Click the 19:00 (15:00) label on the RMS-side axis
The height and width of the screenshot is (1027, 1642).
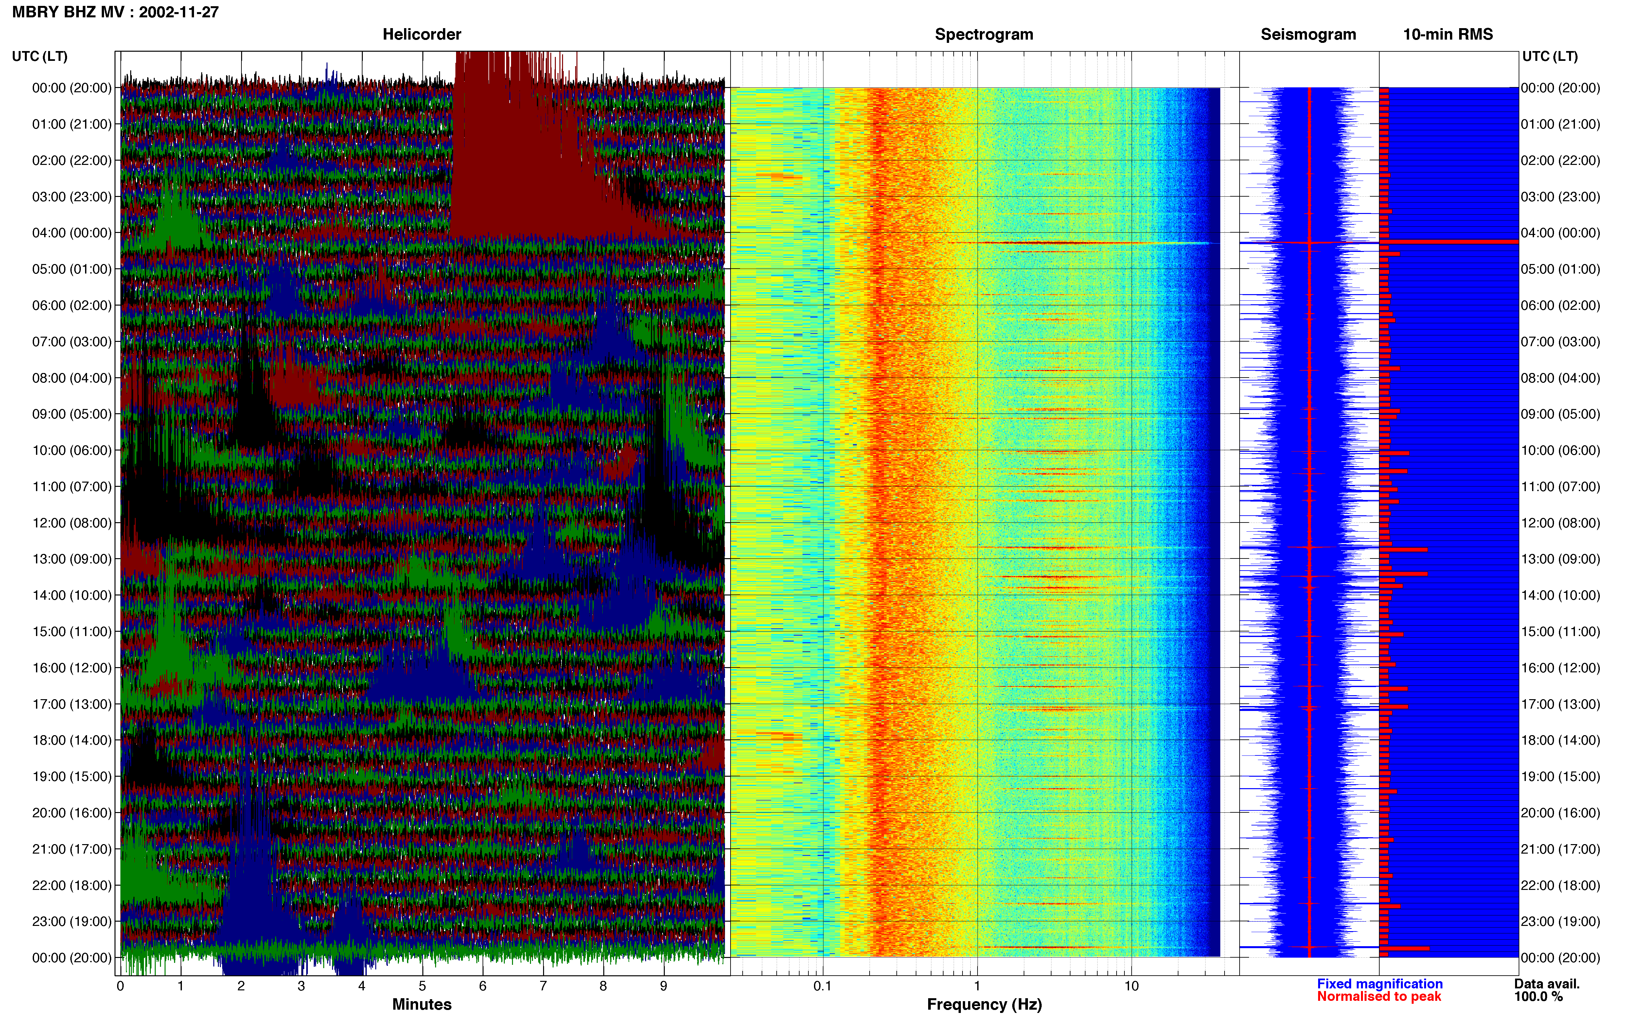[x=1561, y=776]
